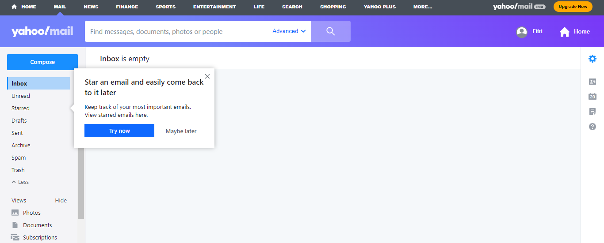Select Mail in top navigation

[60, 7]
